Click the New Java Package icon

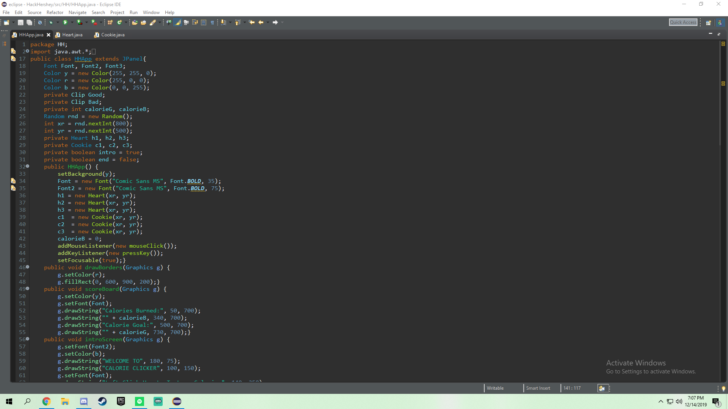click(110, 23)
